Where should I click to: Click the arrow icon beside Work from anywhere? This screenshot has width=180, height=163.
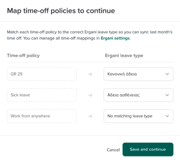click(x=90, y=116)
